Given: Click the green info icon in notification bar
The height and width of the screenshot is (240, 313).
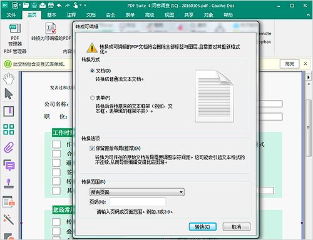Looking at the screenshot, I should tap(8, 64).
